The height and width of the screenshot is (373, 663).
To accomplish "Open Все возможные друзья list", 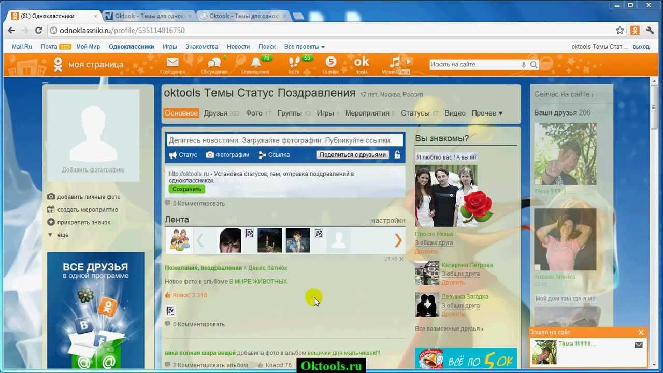I will point(449,329).
